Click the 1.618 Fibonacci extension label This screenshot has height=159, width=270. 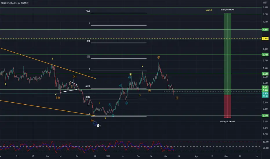coord(88,41)
